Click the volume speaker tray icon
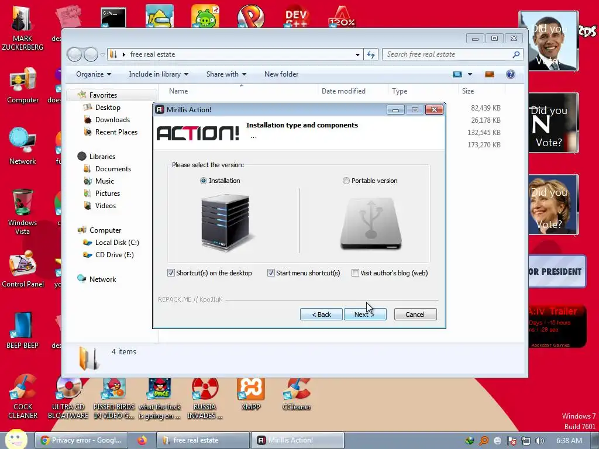The width and height of the screenshot is (599, 449). click(539, 441)
